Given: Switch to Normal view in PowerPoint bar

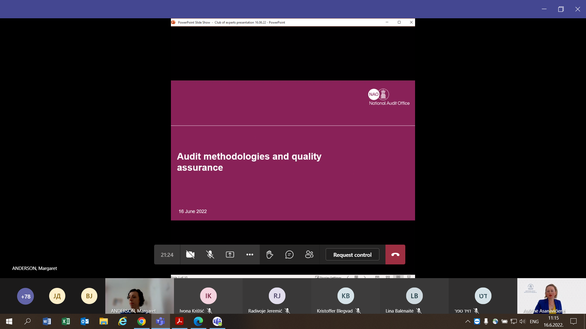Looking at the screenshot, I should [377, 277].
